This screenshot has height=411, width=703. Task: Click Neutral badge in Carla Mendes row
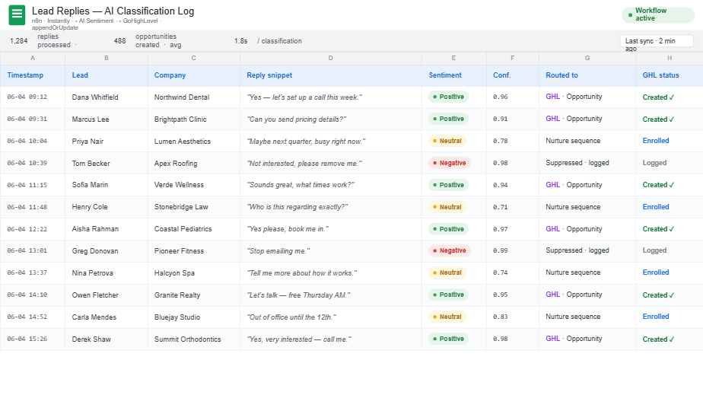447,317
